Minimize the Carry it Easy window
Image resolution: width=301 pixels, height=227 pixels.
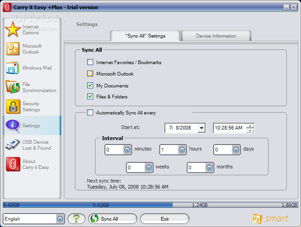pyautogui.click(x=286, y=7)
